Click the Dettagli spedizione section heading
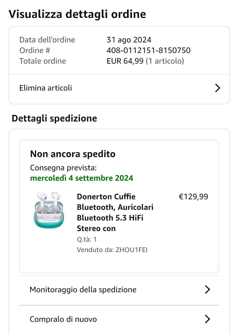 (x=54, y=118)
